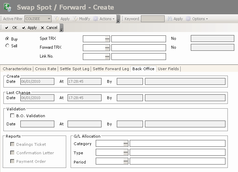Switch to the Settle Forward Leg tab
This screenshot has width=238, height=172.
click(x=111, y=69)
